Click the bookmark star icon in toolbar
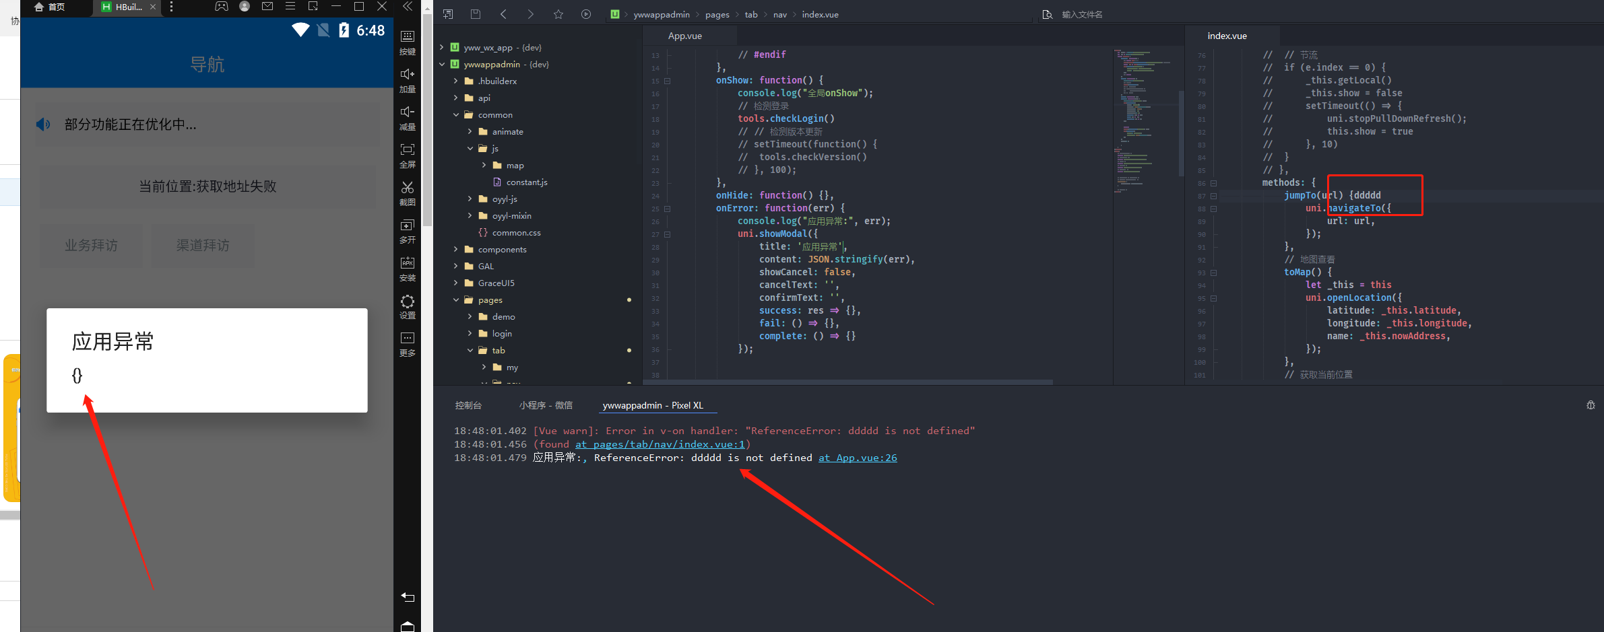 tap(558, 14)
